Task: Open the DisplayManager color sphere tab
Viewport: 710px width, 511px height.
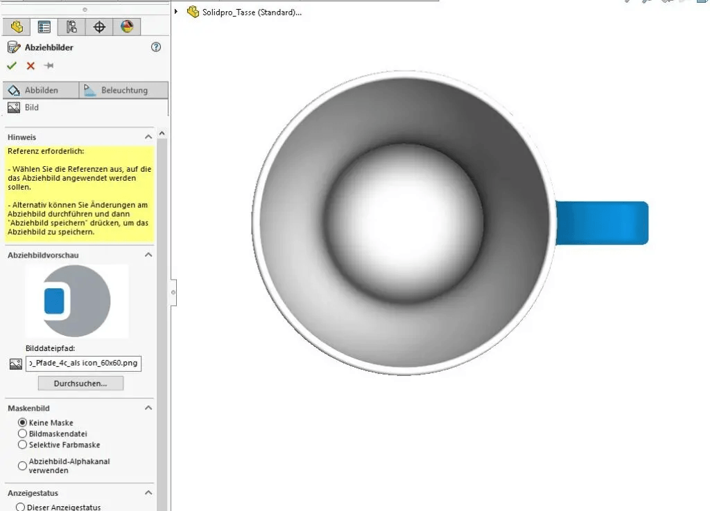Action: click(x=126, y=27)
